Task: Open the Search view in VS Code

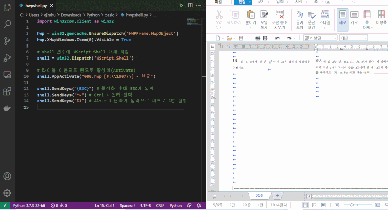Action: click(7, 24)
